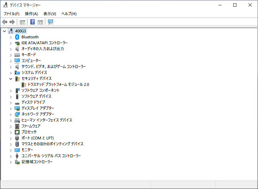Expand the キーボード category

pyautogui.click(x=11, y=55)
